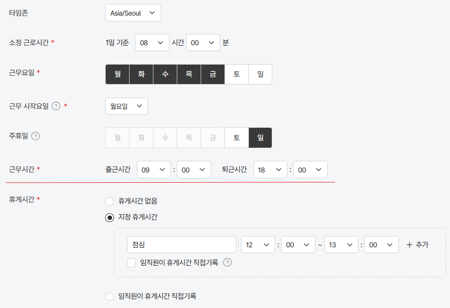Choose bottom 임직원이 휴게시간 직접기록 radio
The image size is (450, 308).
pyautogui.click(x=110, y=296)
